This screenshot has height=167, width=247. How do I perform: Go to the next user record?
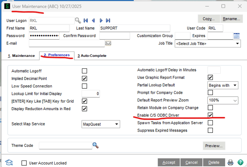[100, 20]
